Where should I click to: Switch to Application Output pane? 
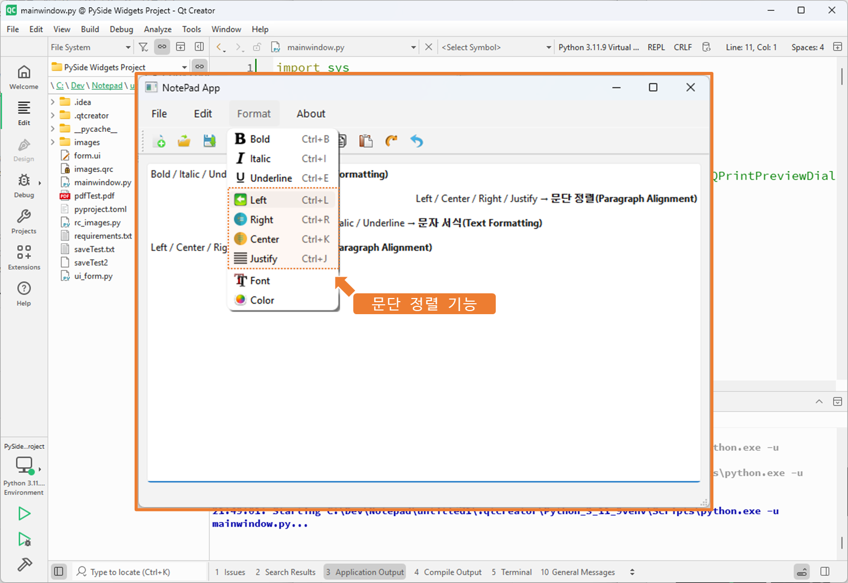click(x=365, y=572)
